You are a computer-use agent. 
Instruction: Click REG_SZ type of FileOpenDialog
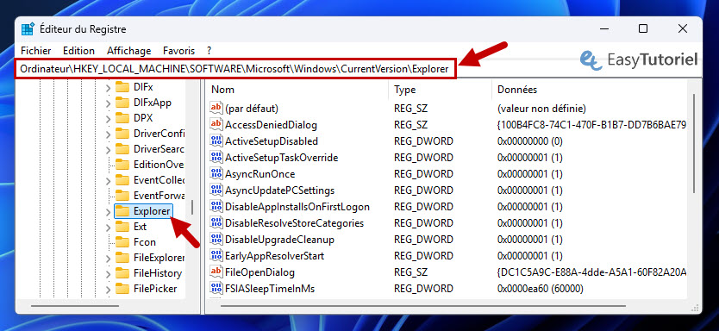pyautogui.click(x=411, y=272)
